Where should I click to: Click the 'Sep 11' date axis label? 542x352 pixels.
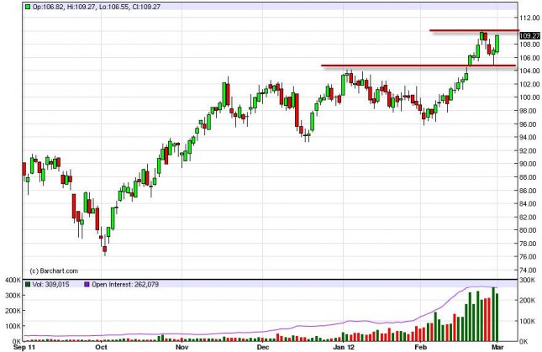pos(24,347)
